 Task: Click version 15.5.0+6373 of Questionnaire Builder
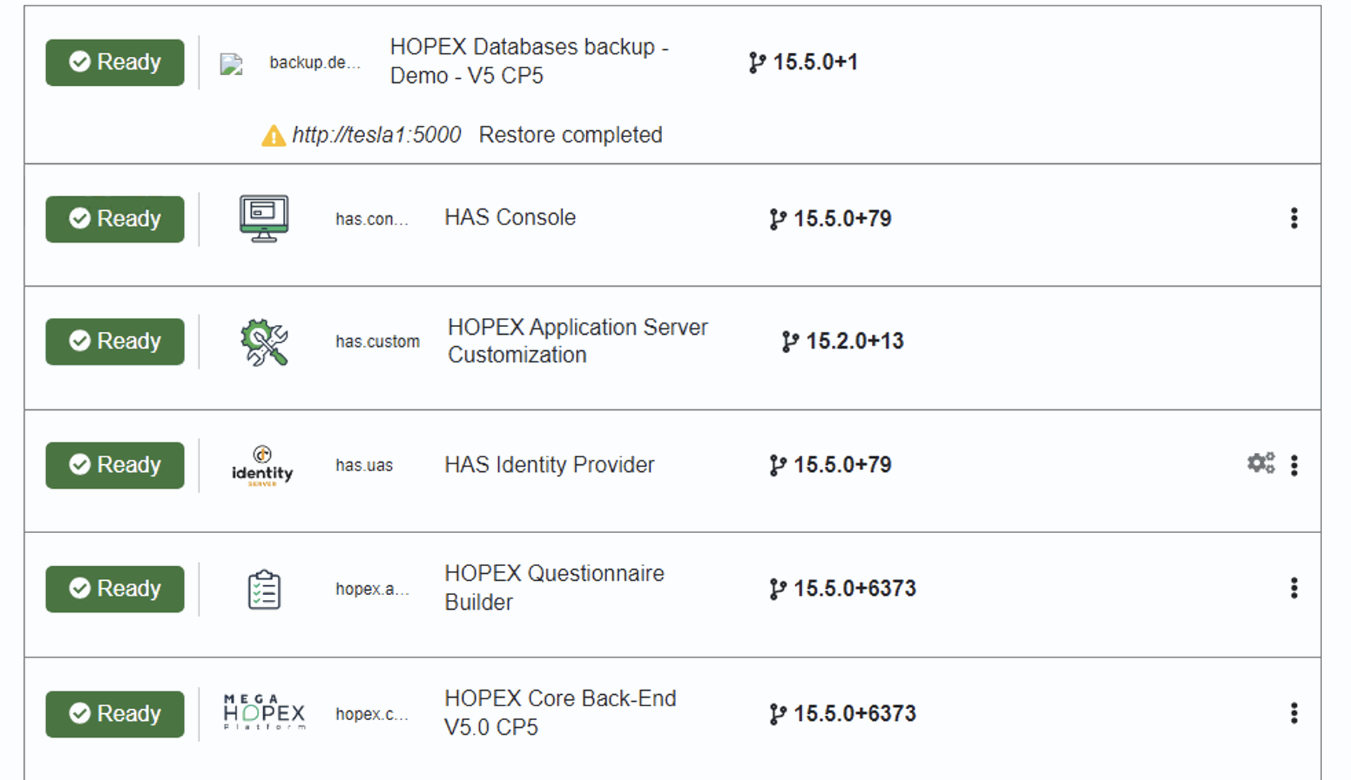point(843,589)
